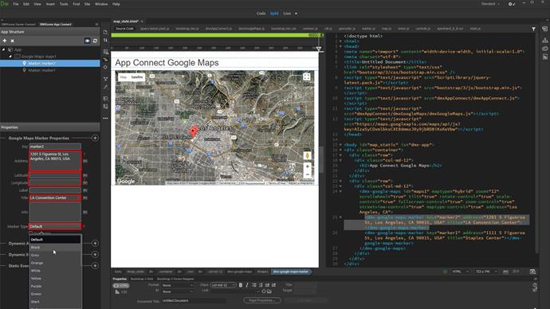Open the File menu
Image resolution: width=550 pixels, height=309 pixels.
tap(16, 4)
